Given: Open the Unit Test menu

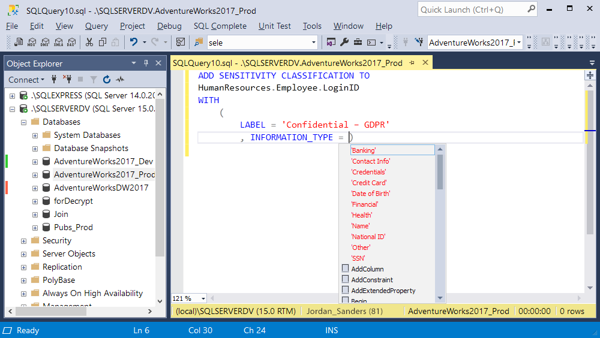Looking at the screenshot, I should point(274,26).
